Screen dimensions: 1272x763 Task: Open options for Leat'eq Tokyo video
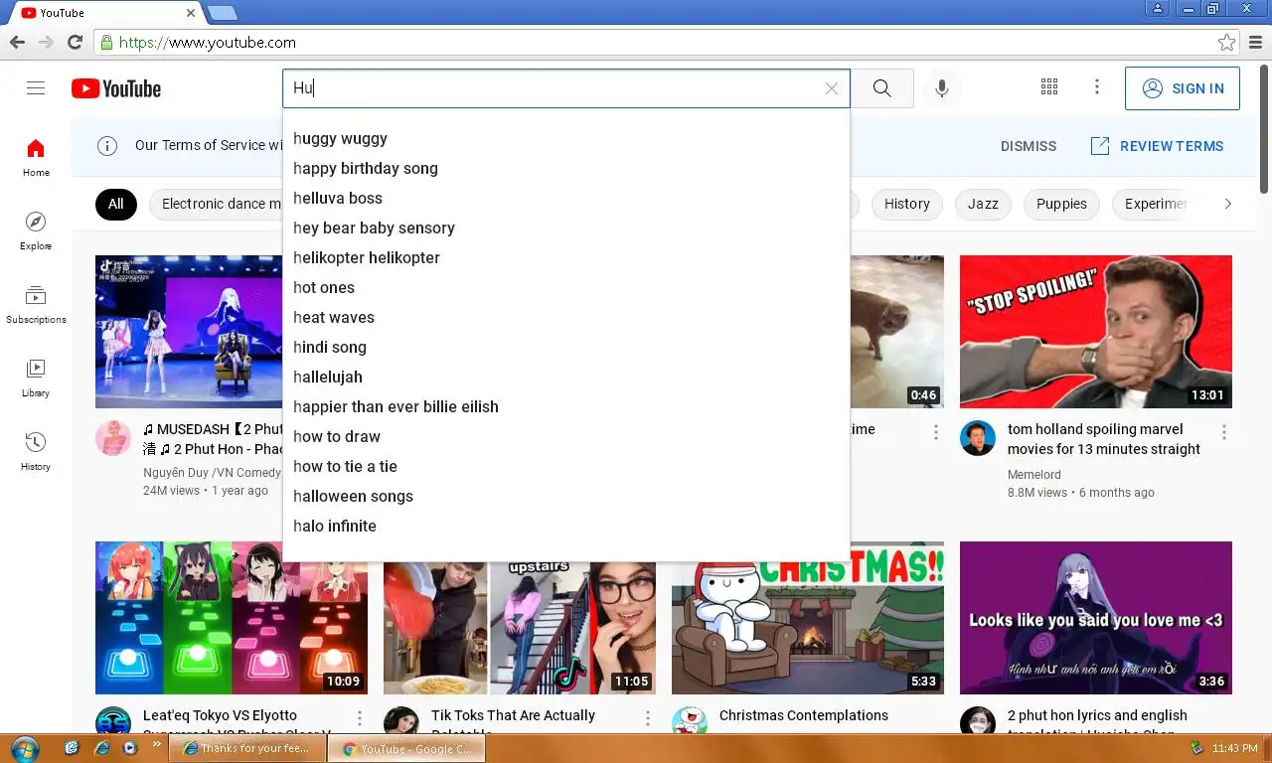360,718
